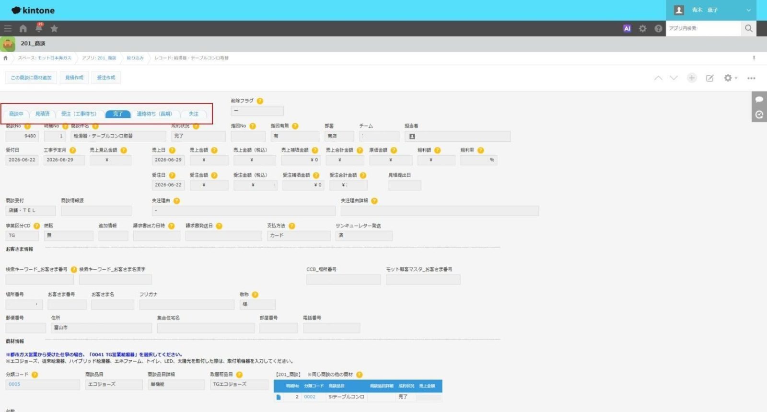
Task: Open the comments speech bubble icon
Action: (759, 99)
